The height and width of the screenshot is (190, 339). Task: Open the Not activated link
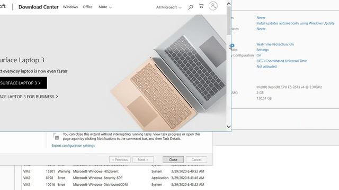pos(266,66)
